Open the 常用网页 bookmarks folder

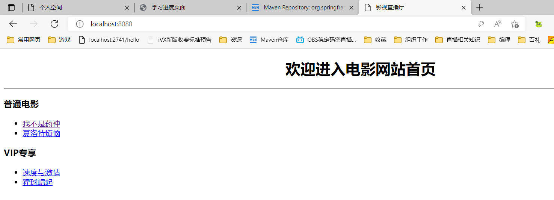pos(24,40)
